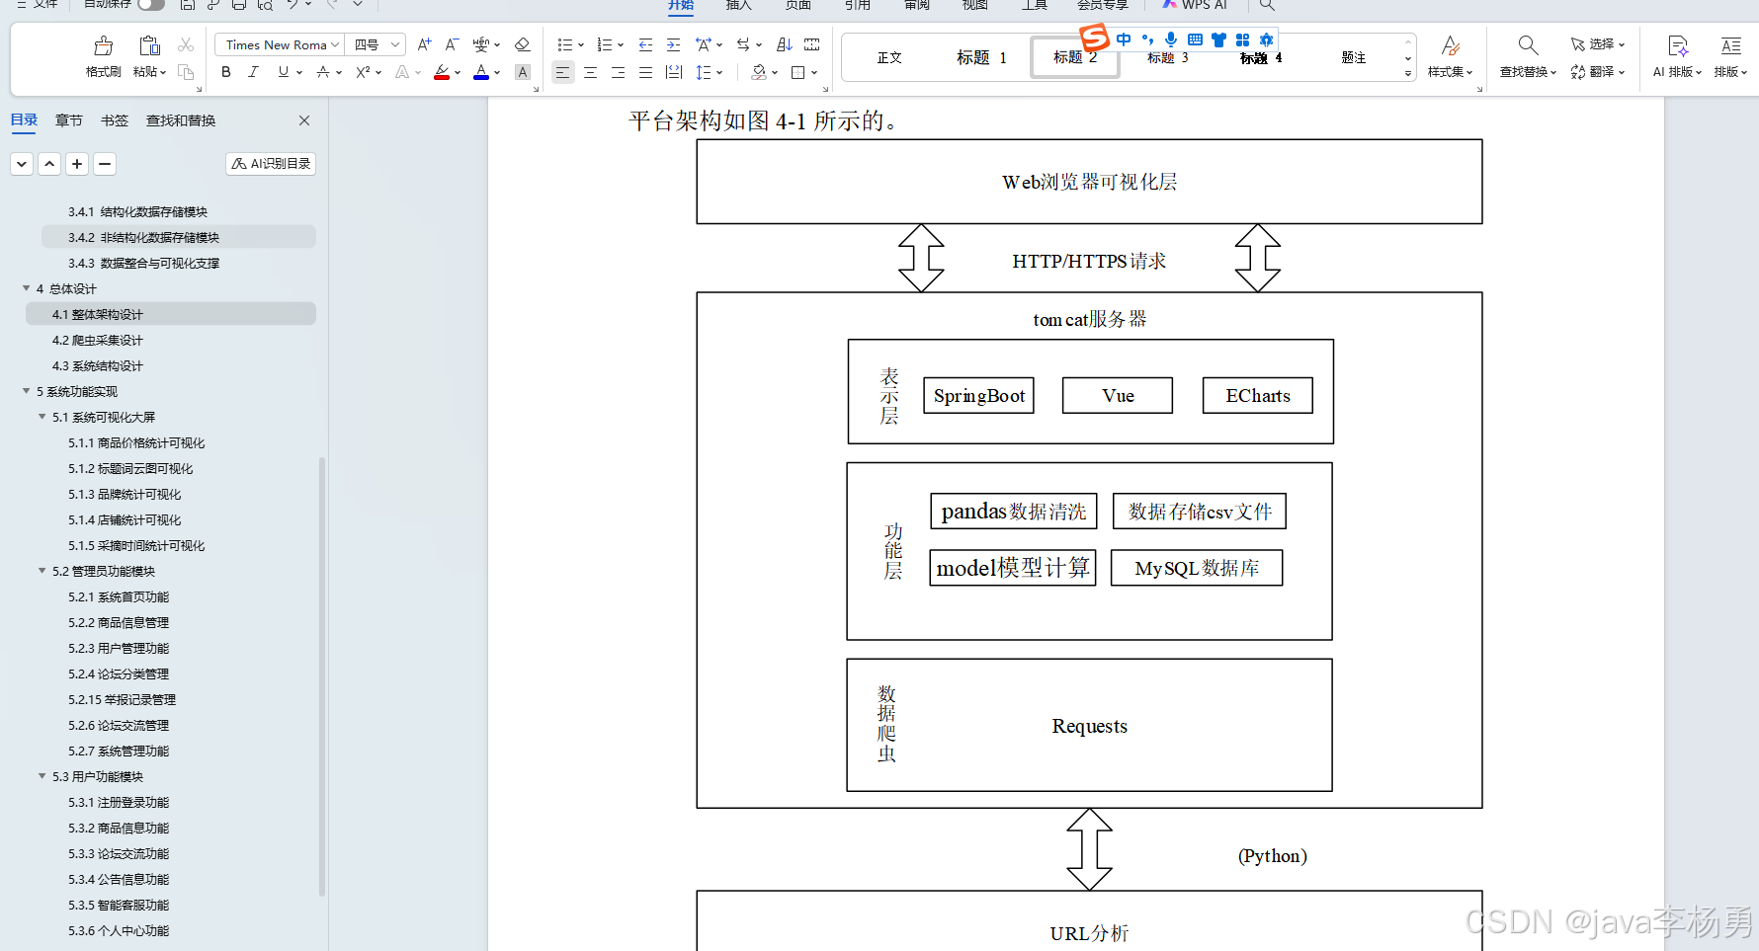Screen dimensions: 1759x951
Task: Click the AI 排版 button
Action: [1677, 56]
